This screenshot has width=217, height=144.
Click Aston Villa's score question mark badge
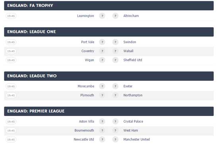click(102, 122)
